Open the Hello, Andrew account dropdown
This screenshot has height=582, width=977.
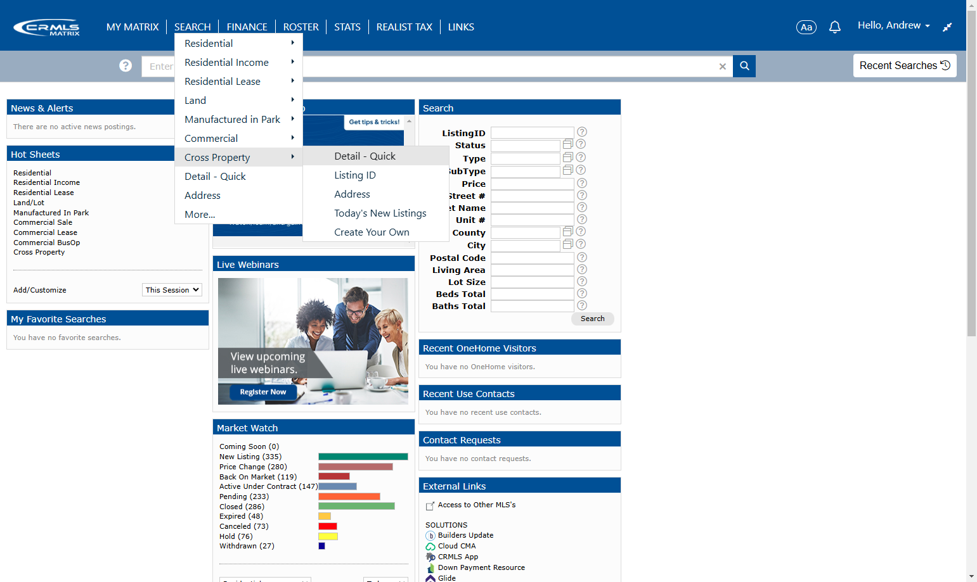pyautogui.click(x=893, y=25)
